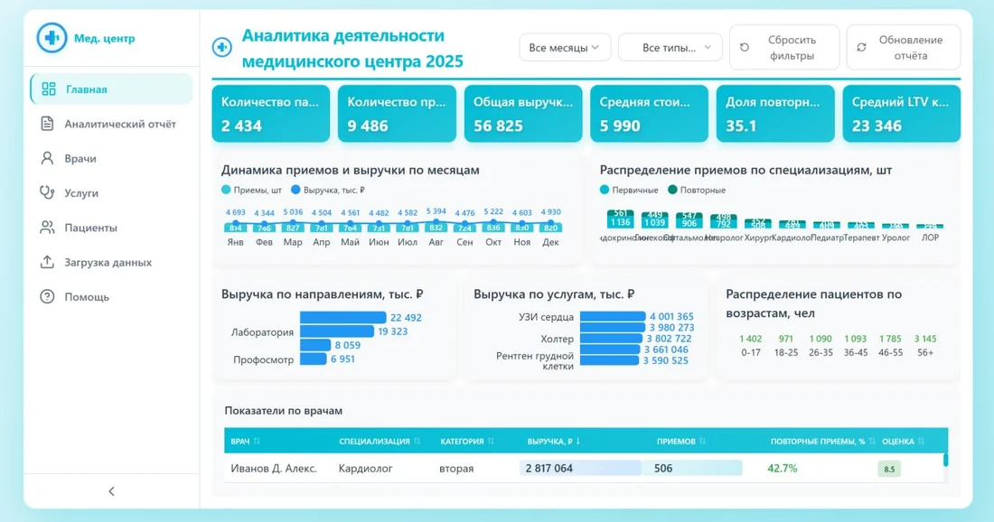Sort table by ПОВТОРНЫЕ ПРИЕМЫ column icon
The height and width of the screenshot is (522, 994).
(x=872, y=441)
